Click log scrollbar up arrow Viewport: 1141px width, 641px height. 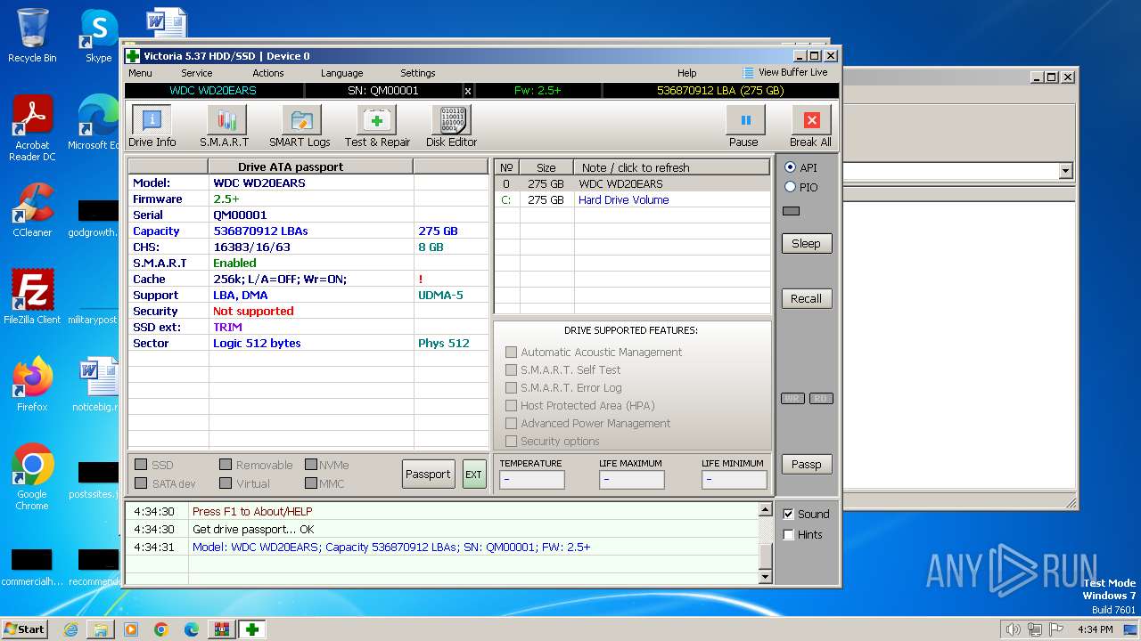point(765,510)
